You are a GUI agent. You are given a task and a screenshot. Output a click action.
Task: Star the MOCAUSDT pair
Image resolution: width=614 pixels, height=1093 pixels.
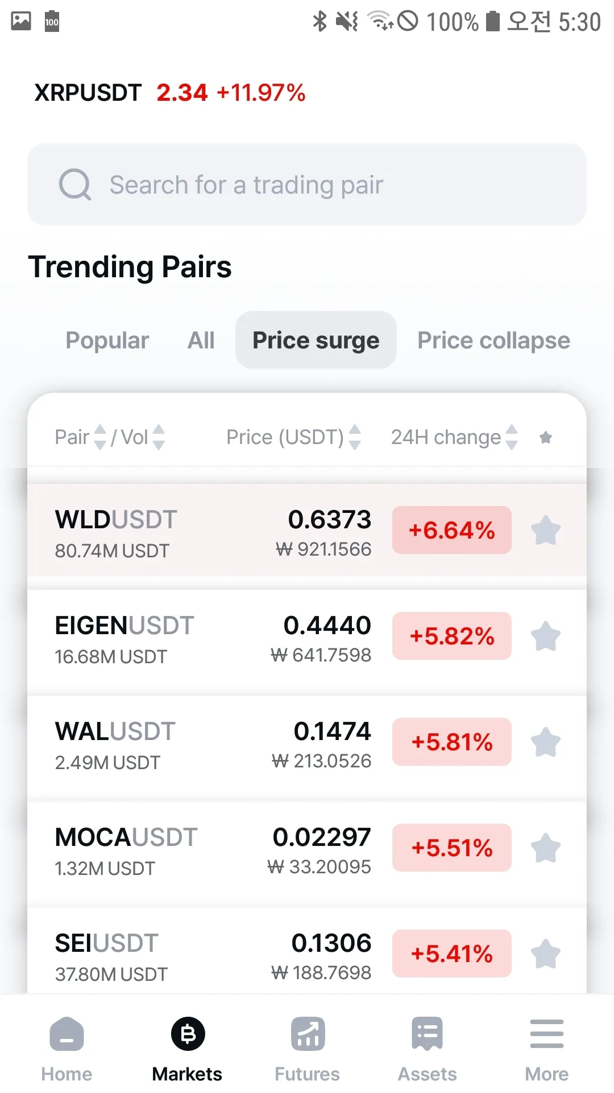click(546, 848)
